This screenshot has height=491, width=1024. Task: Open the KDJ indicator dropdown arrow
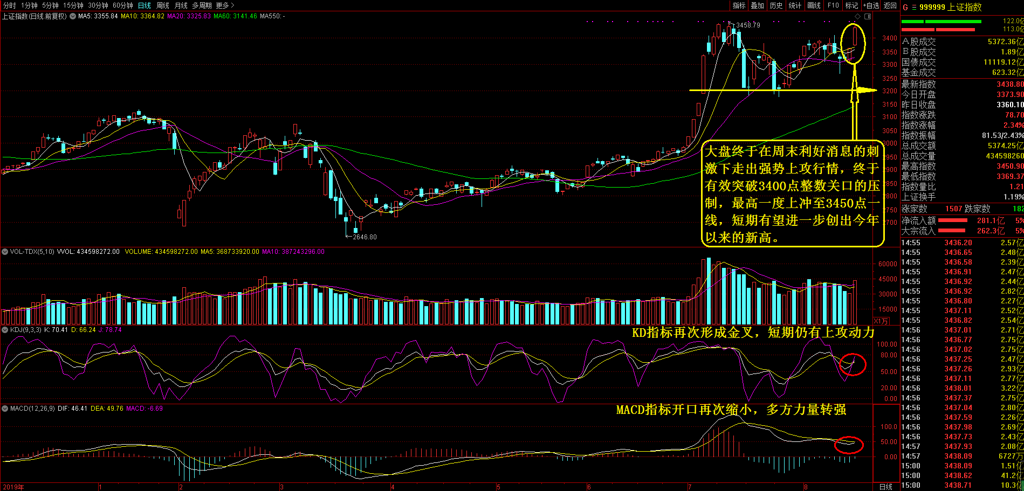(5, 330)
